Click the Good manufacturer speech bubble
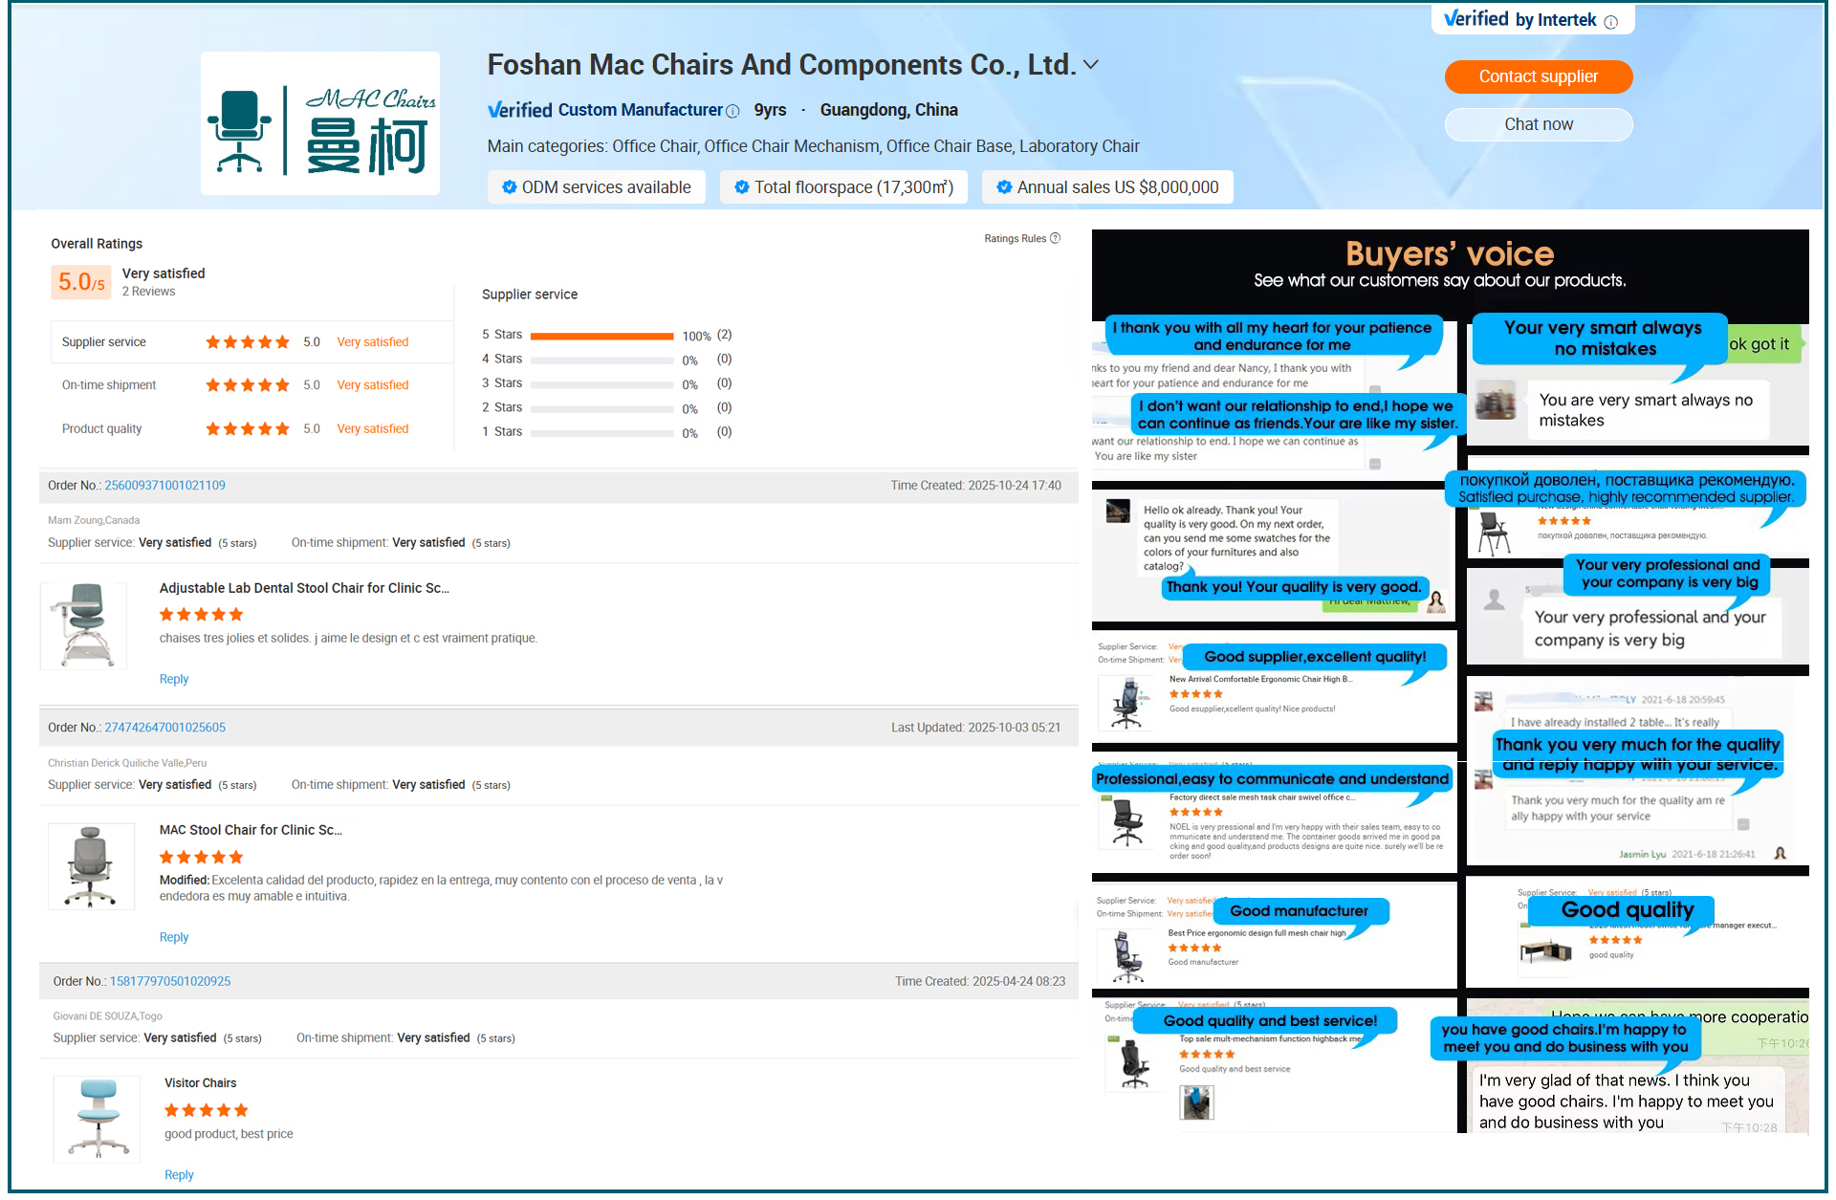This screenshot has height=1200, width=1836. pos(1300,911)
